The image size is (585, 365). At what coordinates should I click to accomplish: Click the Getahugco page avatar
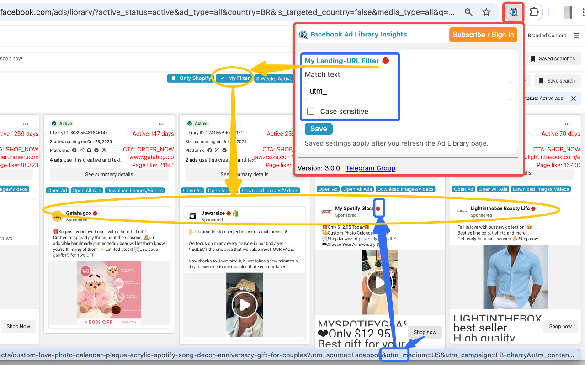58,216
